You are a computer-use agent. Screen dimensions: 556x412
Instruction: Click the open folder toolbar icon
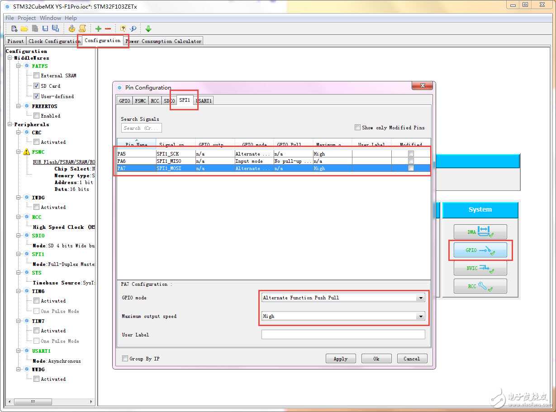(x=24, y=28)
